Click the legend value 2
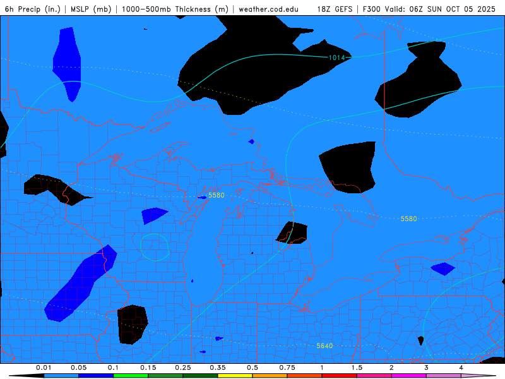 coord(391,368)
